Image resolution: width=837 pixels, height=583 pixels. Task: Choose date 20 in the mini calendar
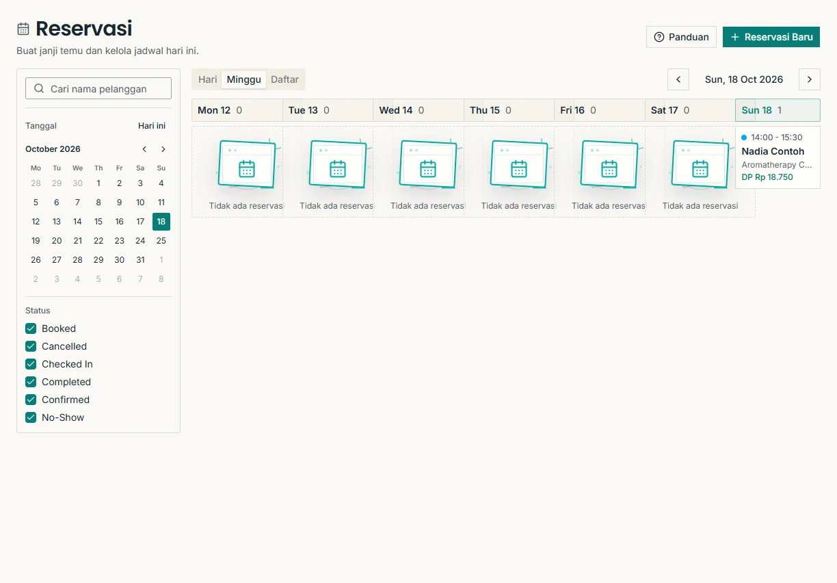pyautogui.click(x=57, y=241)
